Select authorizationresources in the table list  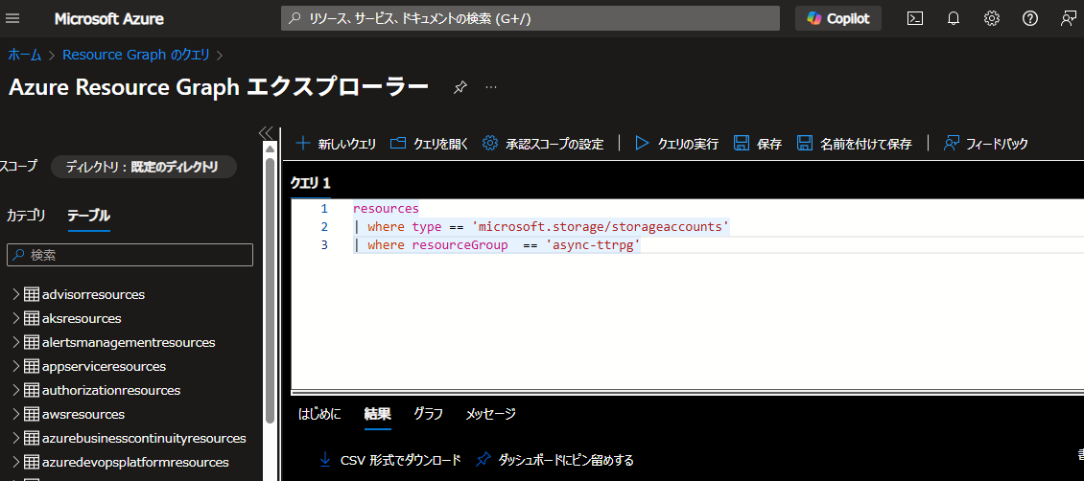tap(111, 391)
